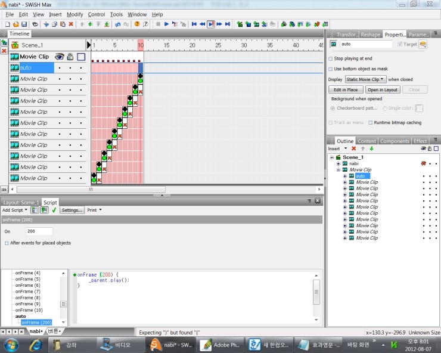Click the Open in Layout button
441x353 pixels.
coord(383,90)
